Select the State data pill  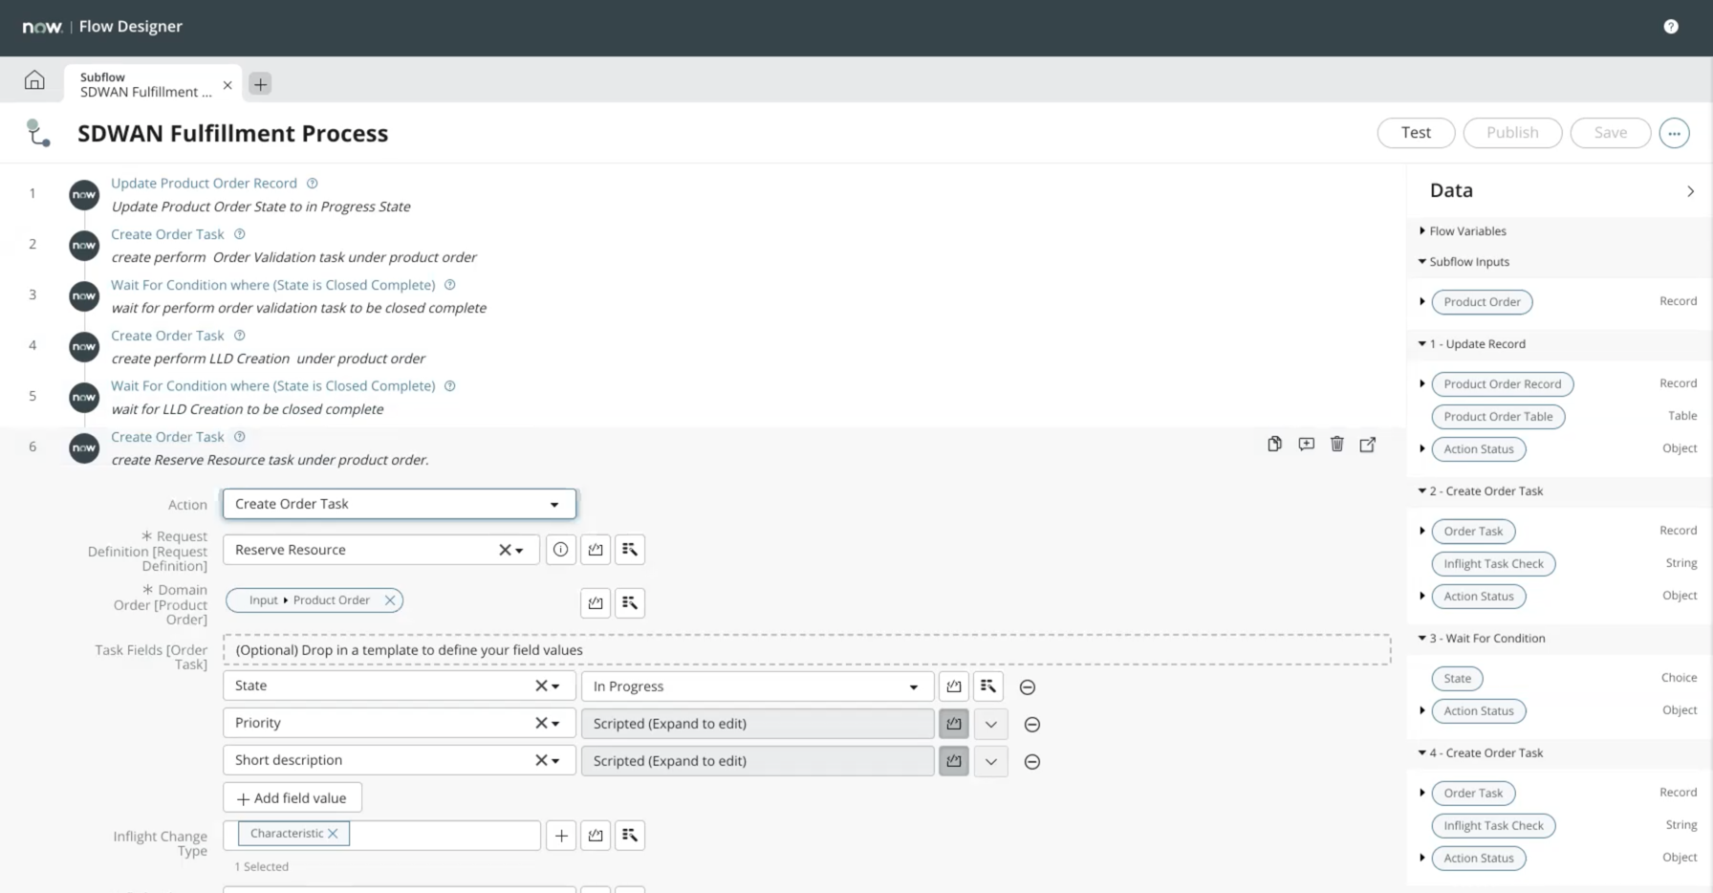pyautogui.click(x=1457, y=679)
